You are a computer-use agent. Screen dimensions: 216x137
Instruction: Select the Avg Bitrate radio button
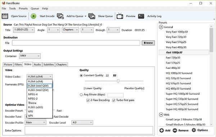[x=81, y=95]
